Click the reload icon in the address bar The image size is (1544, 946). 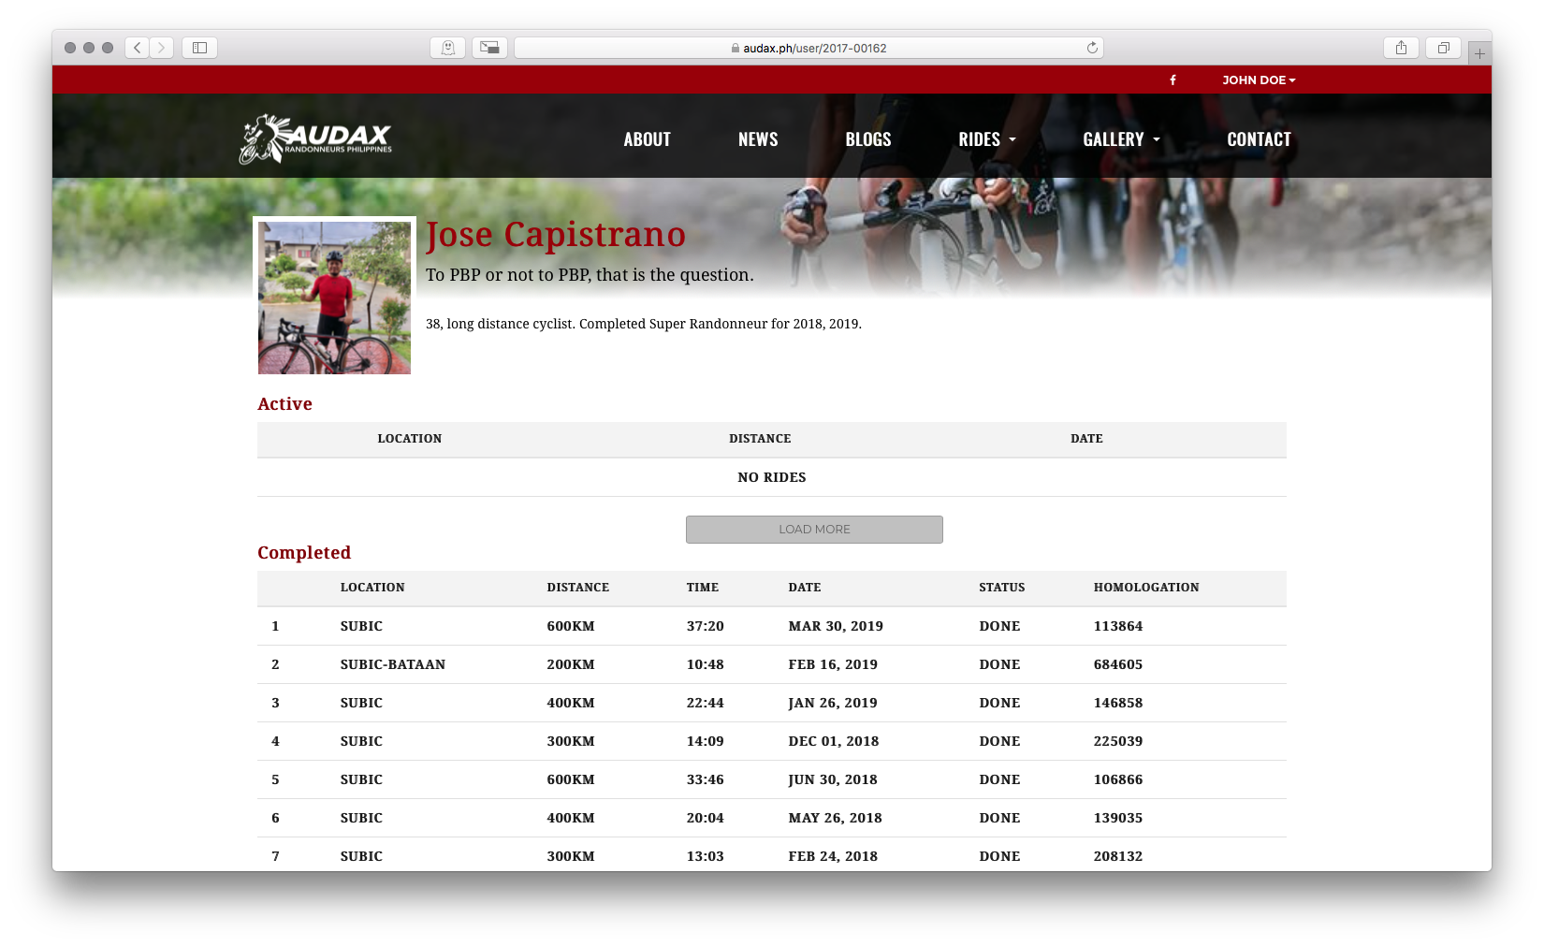(1091, 47)
